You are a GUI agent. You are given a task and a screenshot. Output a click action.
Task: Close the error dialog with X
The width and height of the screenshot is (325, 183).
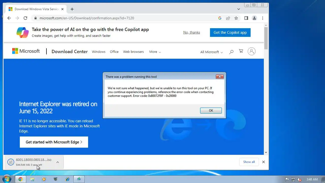click(x=220, y=77)
